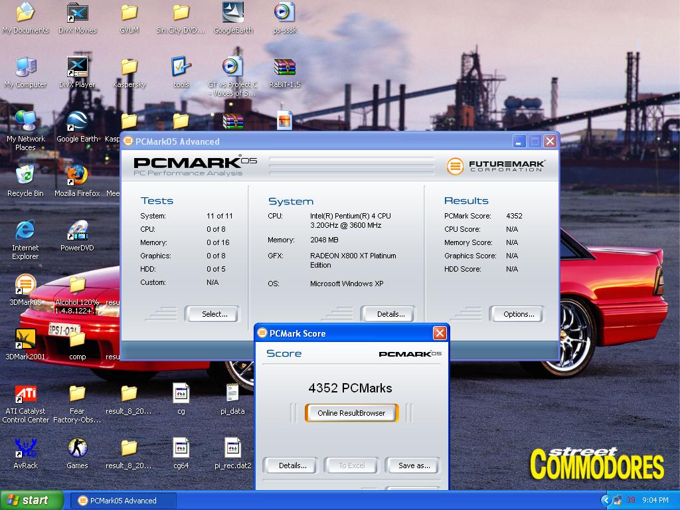The width and height of the screenshot is (680, 510).
Task: Click the tray temperature reading 39
Action: click(x=631, y=501)
